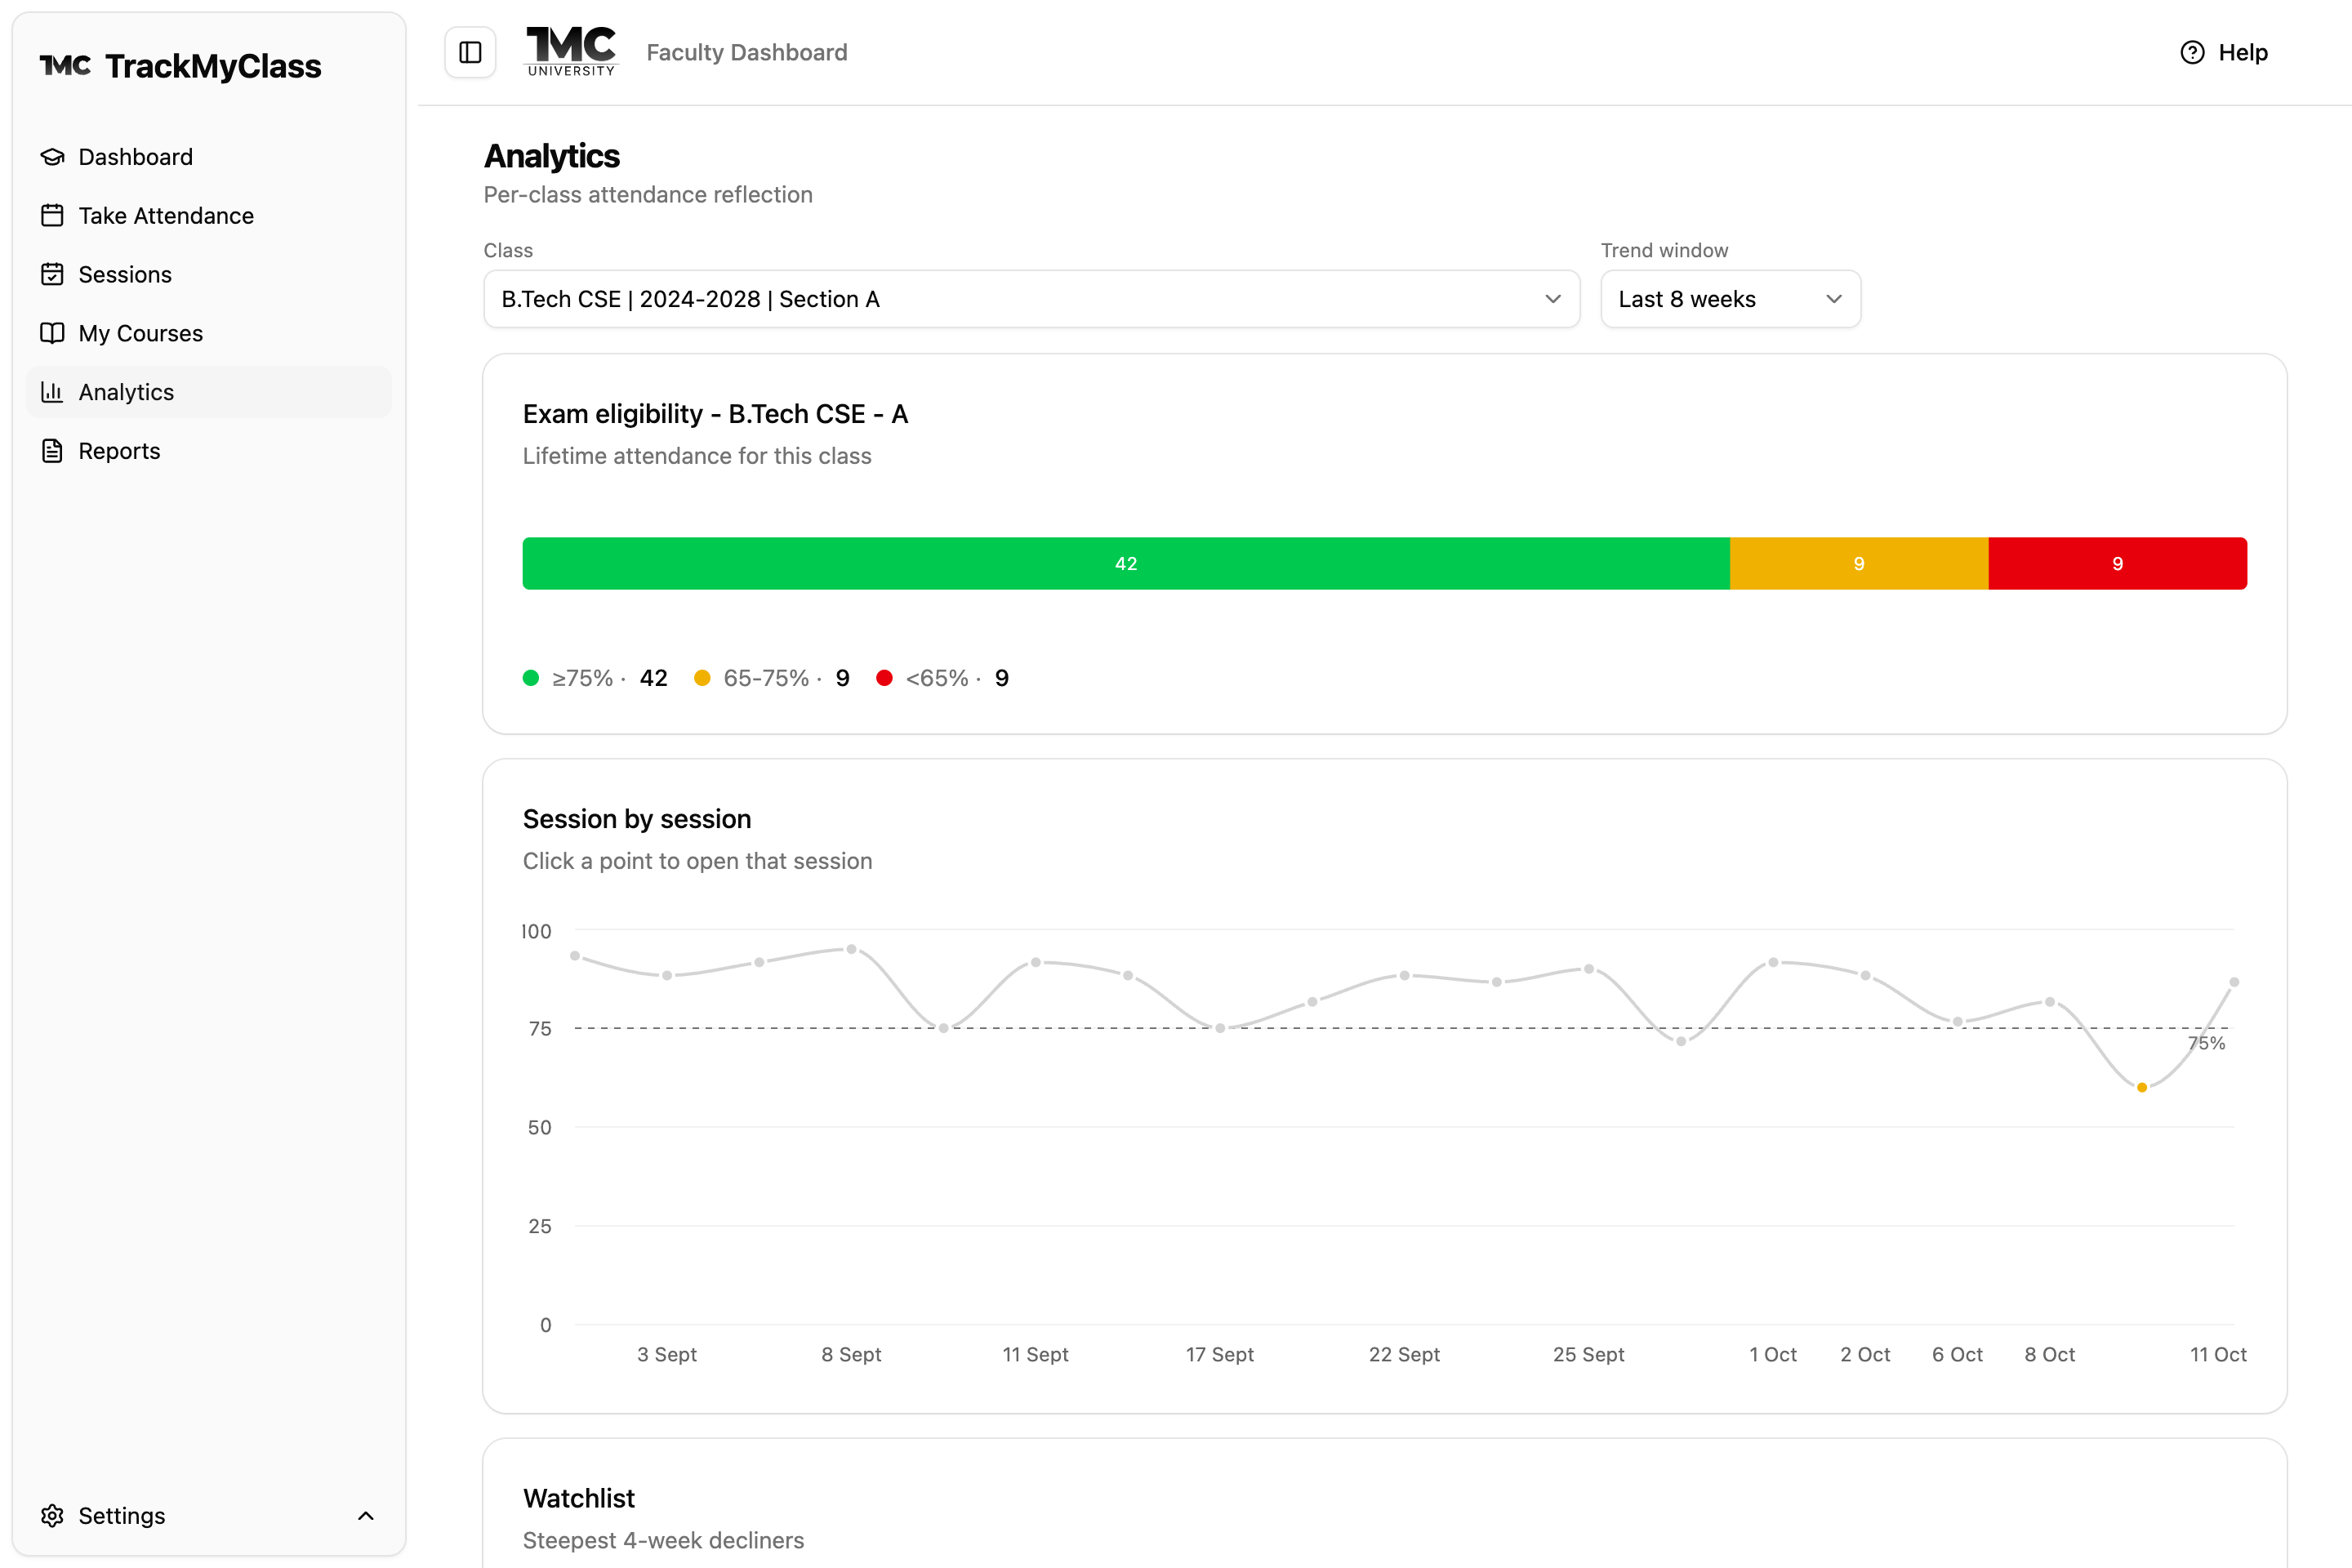This screenshot has height=1568, width=2352.
Task: Go to Take Attendance
Action: (x=209, y=216)
